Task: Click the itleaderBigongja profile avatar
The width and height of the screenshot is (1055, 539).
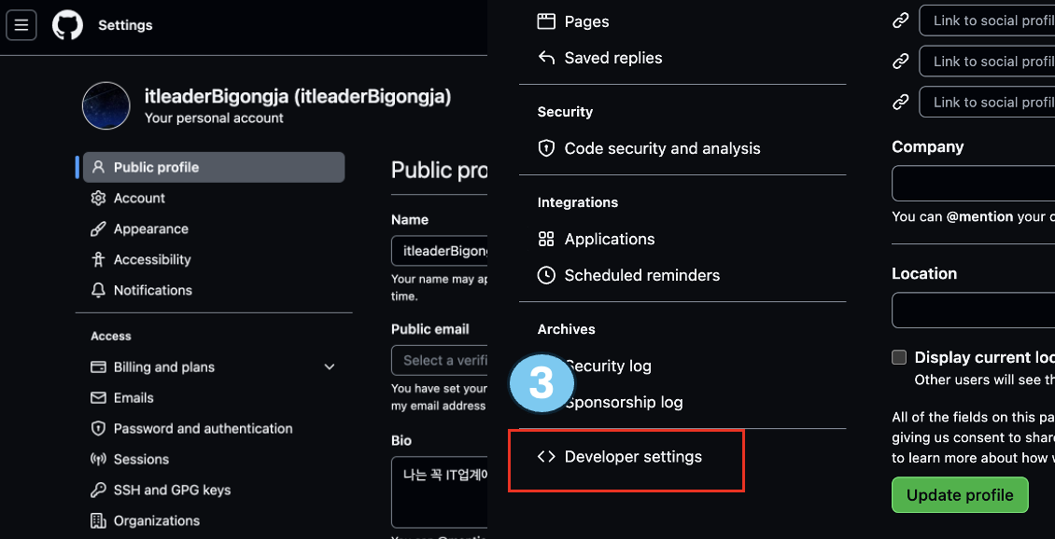Action: [106, 106]
